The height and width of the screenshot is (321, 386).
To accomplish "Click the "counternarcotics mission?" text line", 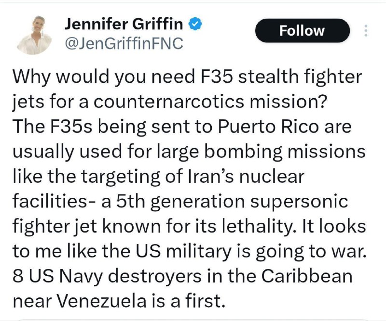I will [210, 101].
